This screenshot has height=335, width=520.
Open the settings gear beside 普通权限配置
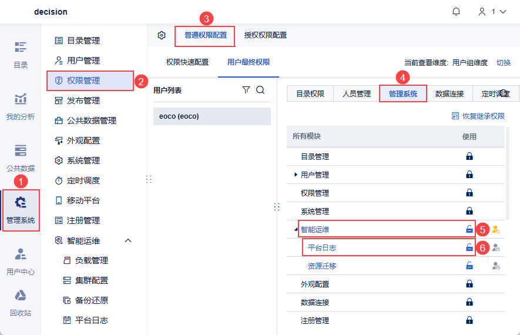[162, 35]
